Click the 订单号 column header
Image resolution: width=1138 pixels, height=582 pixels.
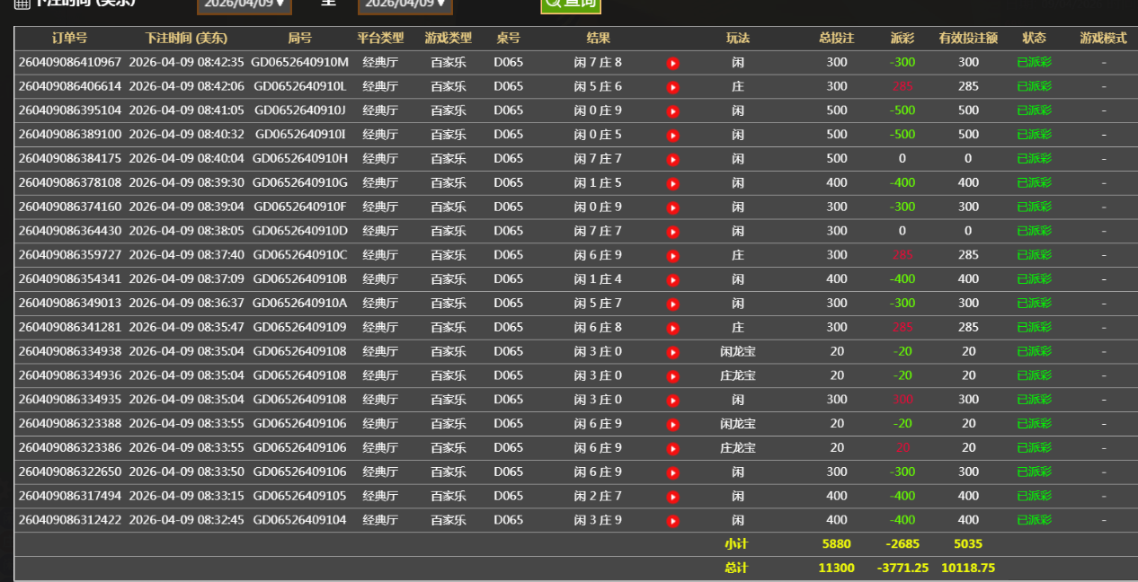tap(69, 39)
